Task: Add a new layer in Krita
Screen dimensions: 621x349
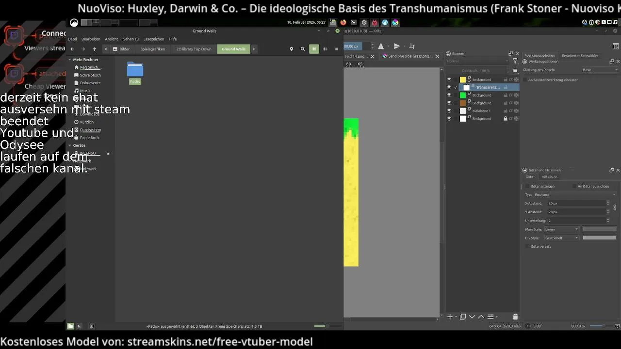Action: click(x=450, y=317)
